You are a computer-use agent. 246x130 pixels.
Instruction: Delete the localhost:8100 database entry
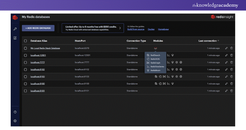(232, 84)
